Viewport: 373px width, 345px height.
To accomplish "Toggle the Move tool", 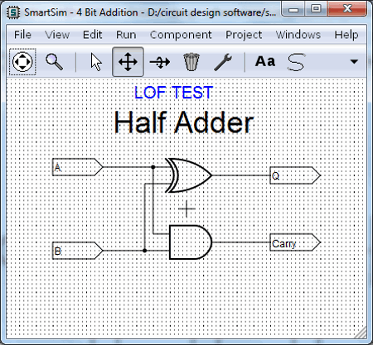I will [x=128, y=62].
